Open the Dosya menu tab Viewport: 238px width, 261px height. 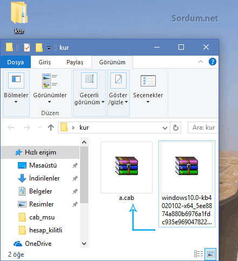click(16, 62)
